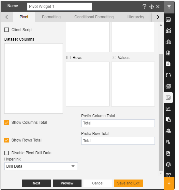Uncheck Show Rows Total
The width and height of the screenshot is (179, 190).
pos(7,140)
